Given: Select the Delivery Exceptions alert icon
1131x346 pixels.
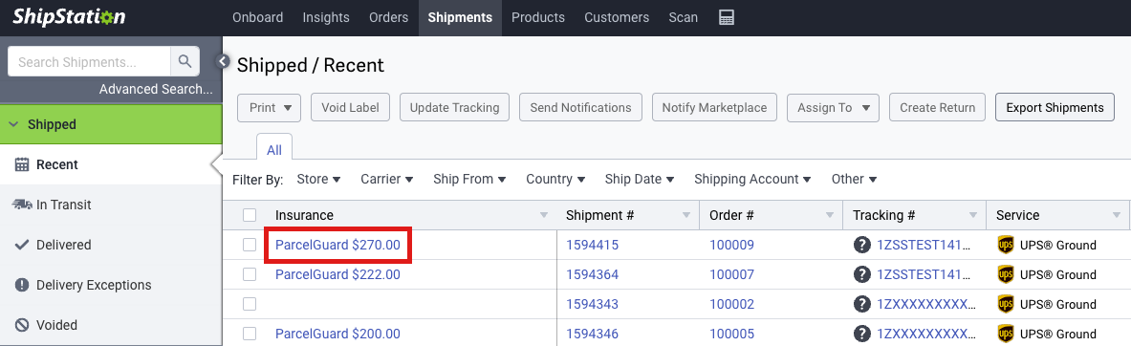Looking at the screenshot, I should pos(22,285).
